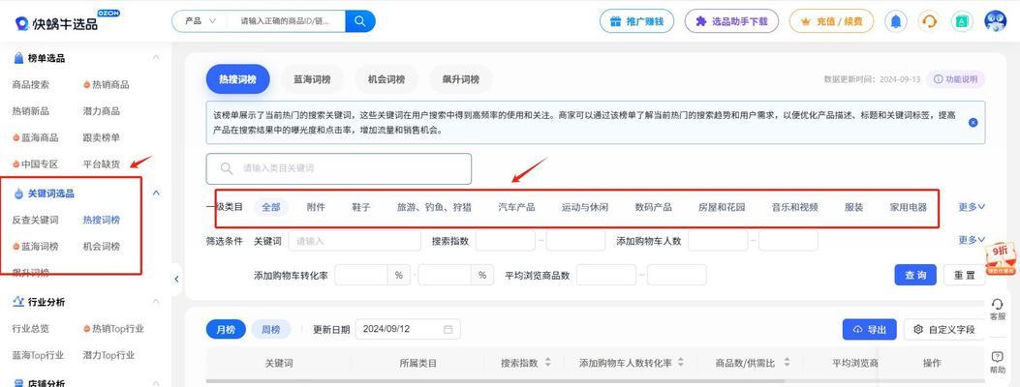
Task: Click the 查询 button
Action: 915,275
